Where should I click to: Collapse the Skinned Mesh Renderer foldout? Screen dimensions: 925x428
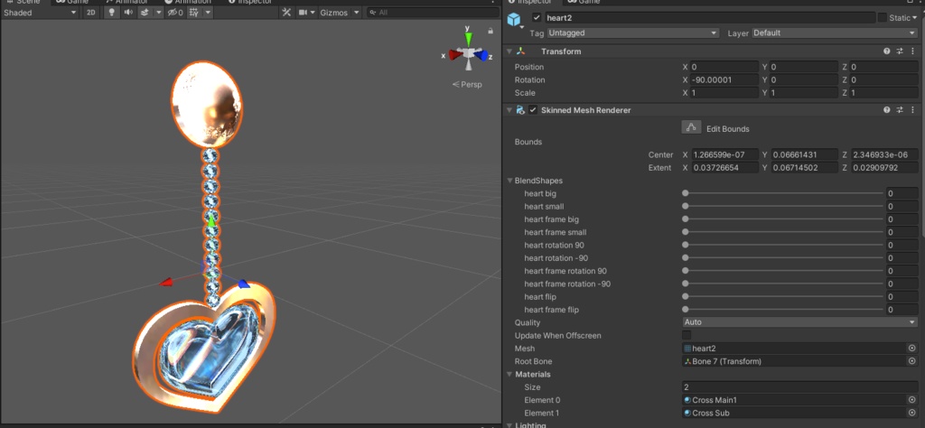click(509, 109)
